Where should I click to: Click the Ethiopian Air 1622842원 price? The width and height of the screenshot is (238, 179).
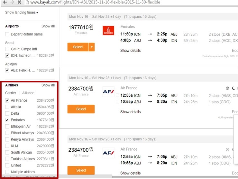45,127
